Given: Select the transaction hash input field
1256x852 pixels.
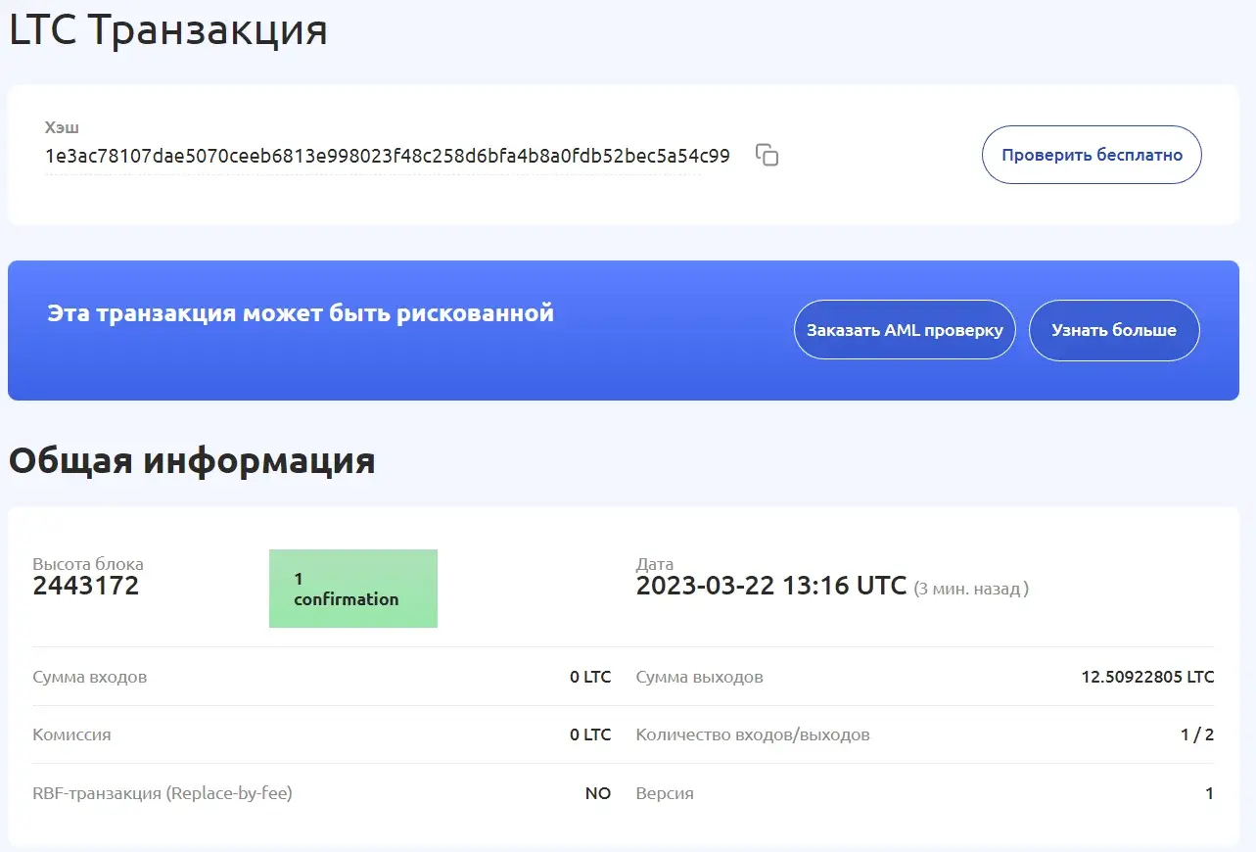Looking at the screenshot, I should [387, 155].
